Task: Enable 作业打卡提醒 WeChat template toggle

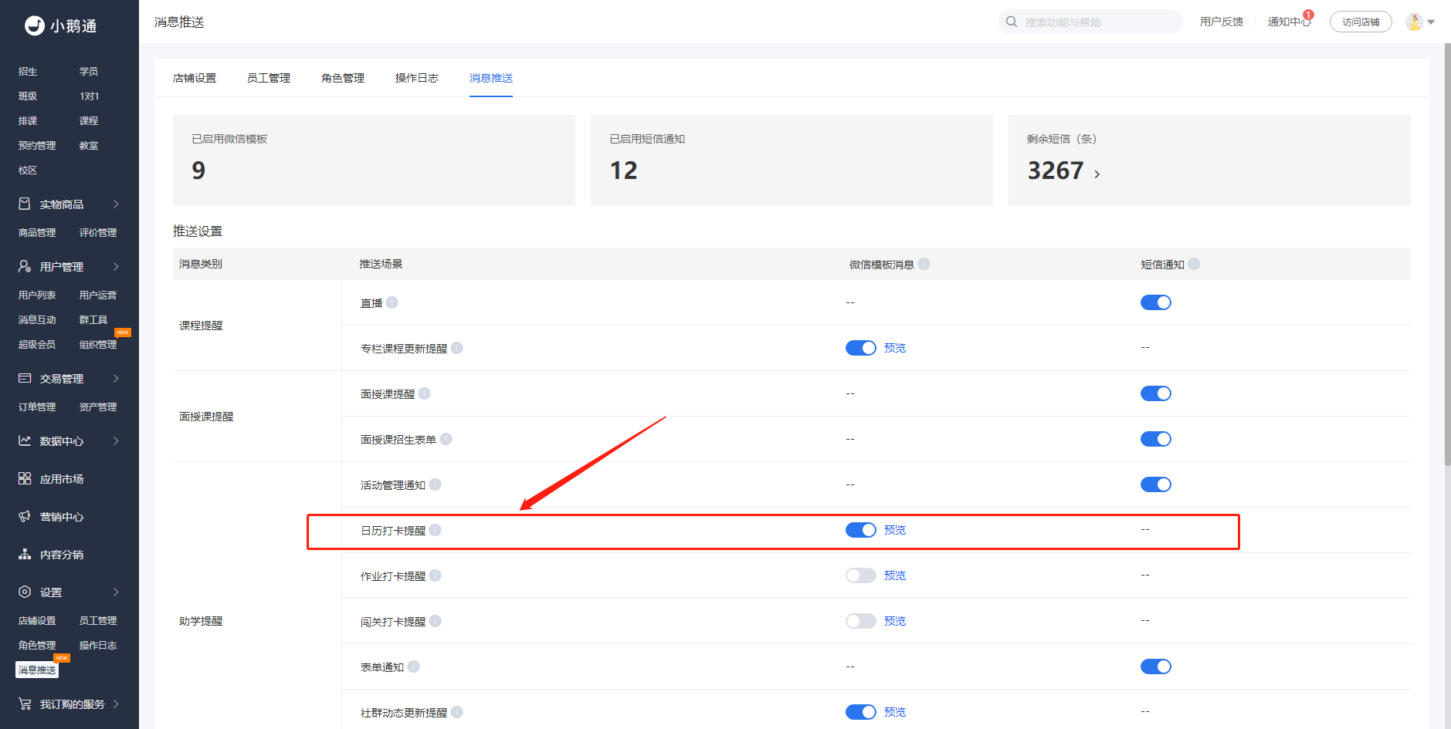Action: tap(860, 575)
